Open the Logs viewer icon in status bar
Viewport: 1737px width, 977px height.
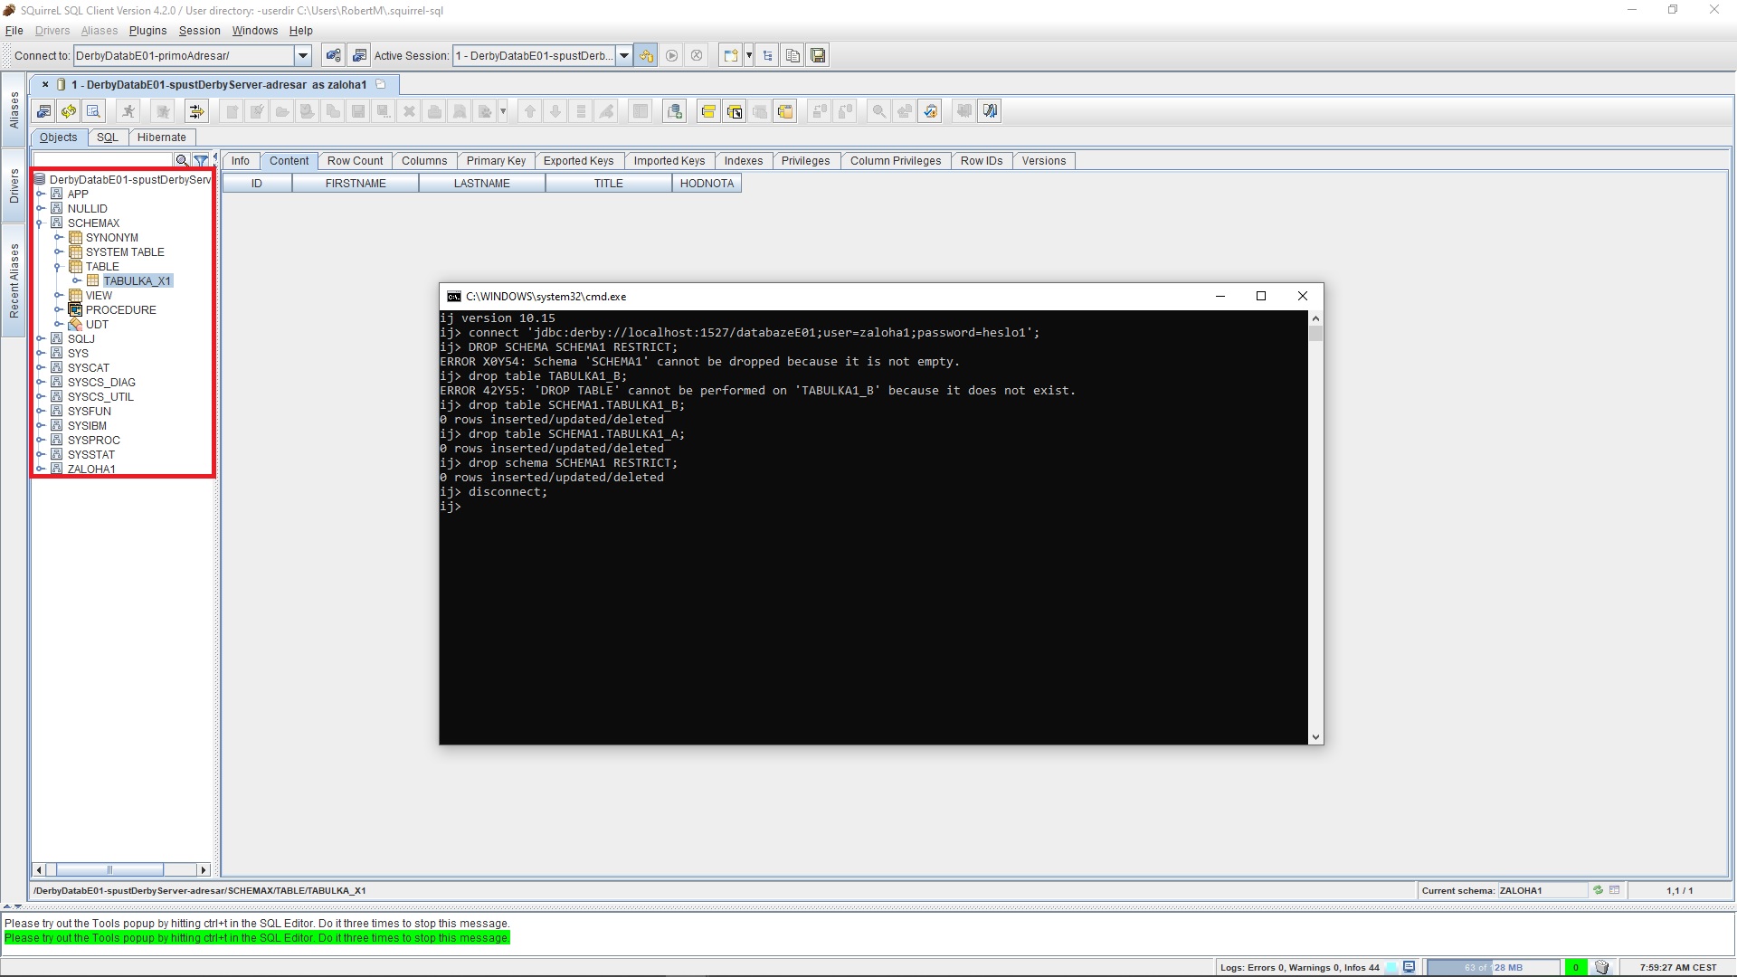(1408, 967)
